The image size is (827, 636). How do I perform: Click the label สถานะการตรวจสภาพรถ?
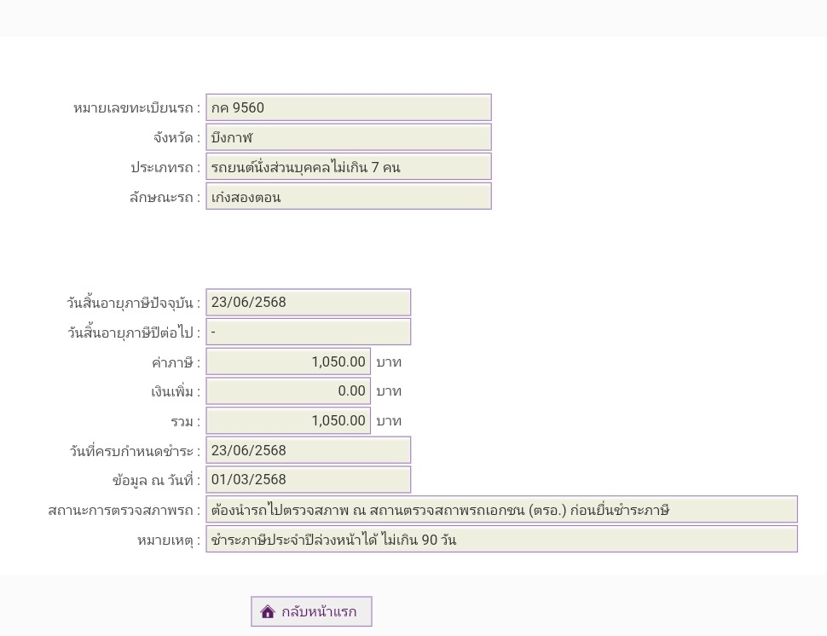[124, 510]
